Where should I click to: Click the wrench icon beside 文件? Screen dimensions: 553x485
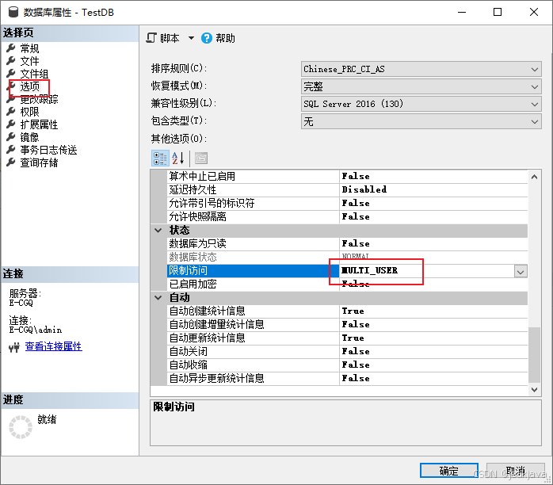[x=11, y=60]
